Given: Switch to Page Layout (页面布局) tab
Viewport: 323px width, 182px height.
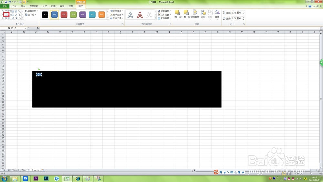Looking at the screenshot, I should pyautogui.click(x=34, y=6).
